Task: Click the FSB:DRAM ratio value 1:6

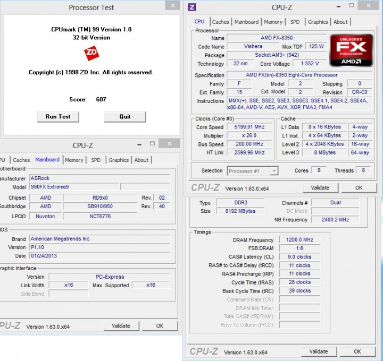Action: click(299, 248)
